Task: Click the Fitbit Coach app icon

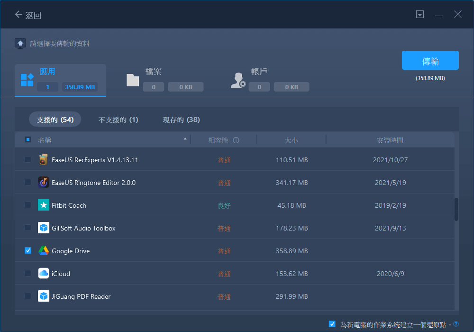Action: 43,205
